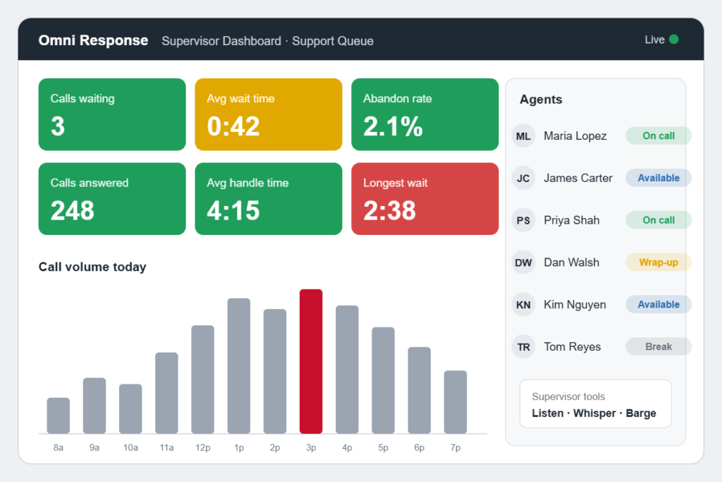Open the Avg wait time card
The image size is (722, 482).
click(x=269, y=114)
